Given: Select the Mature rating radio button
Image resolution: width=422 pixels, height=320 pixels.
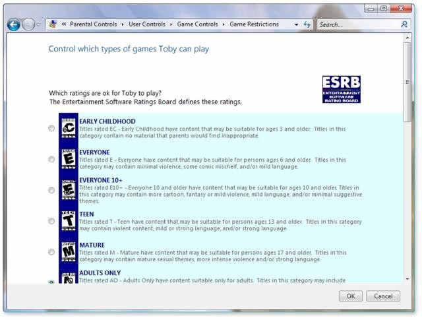Looking at the screenshot, I should tap(51, 252).
